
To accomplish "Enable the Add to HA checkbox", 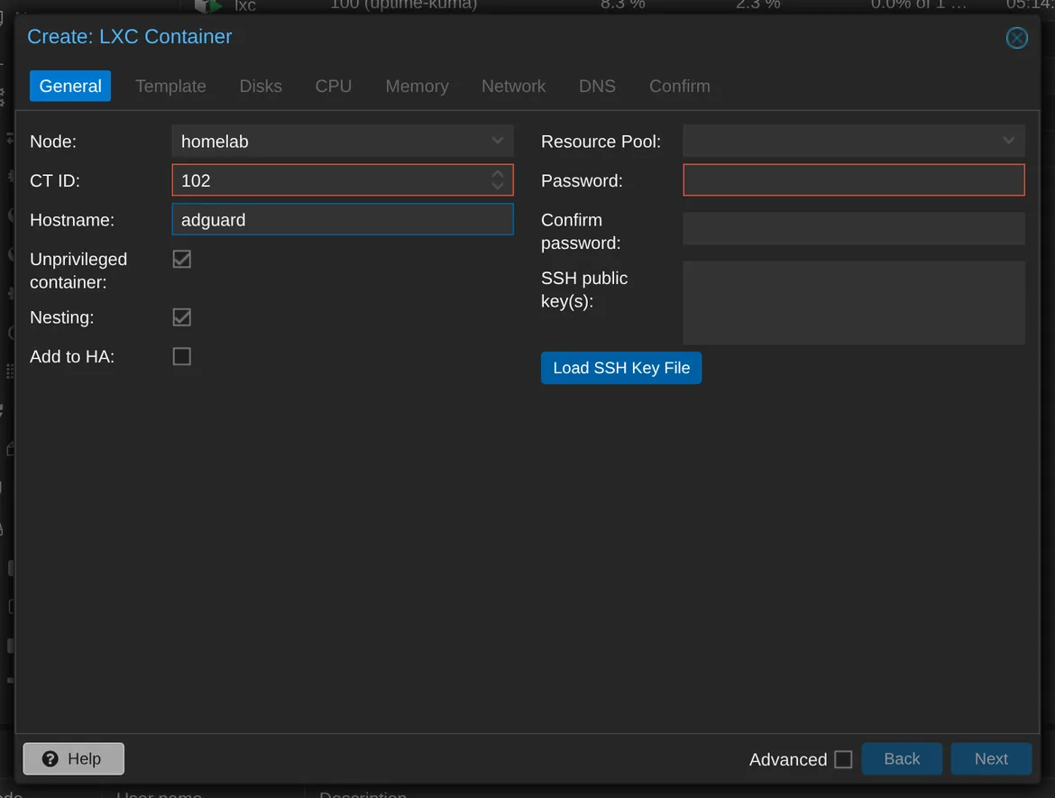I will [x=181, y=356].
